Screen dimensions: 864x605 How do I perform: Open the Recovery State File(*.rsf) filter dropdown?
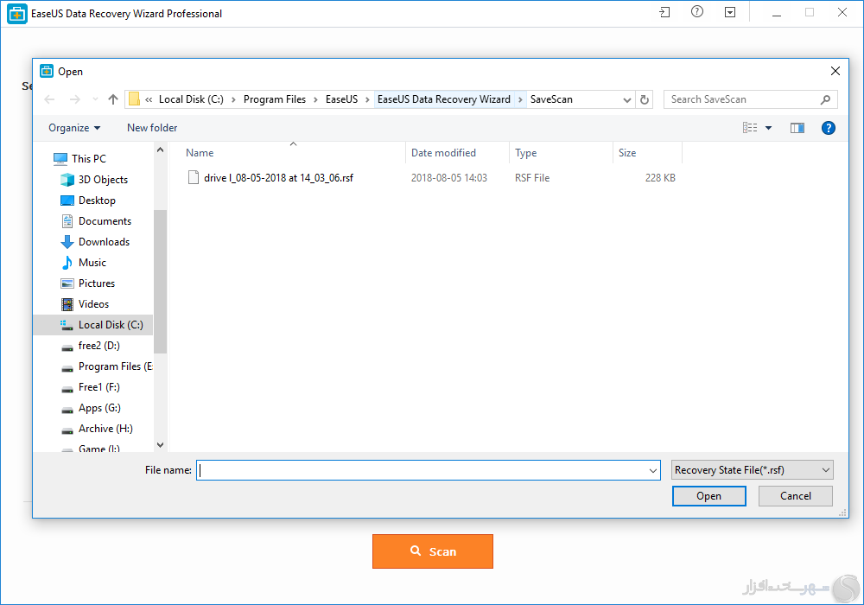pos(753,470)
